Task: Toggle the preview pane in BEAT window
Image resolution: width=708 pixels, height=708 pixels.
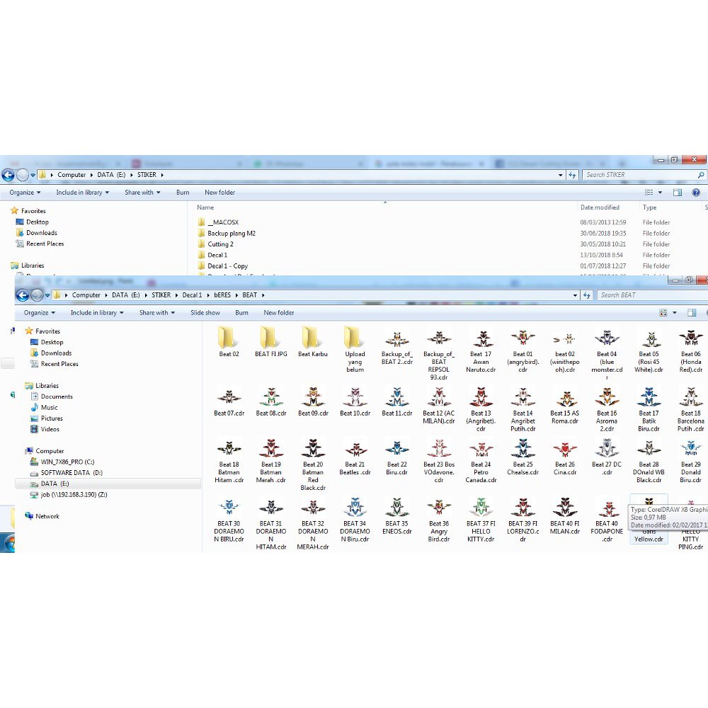Action: pos(692,313)
